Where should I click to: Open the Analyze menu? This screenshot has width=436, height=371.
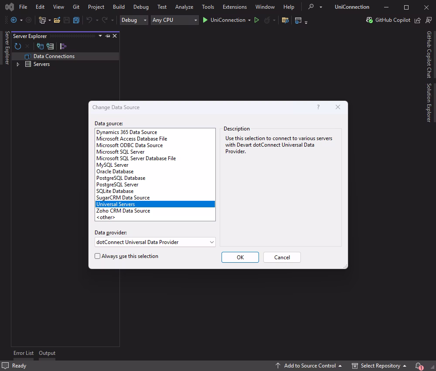tap(184, 7)
